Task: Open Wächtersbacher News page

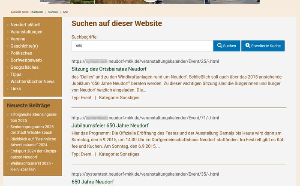Action: (33, 82)
